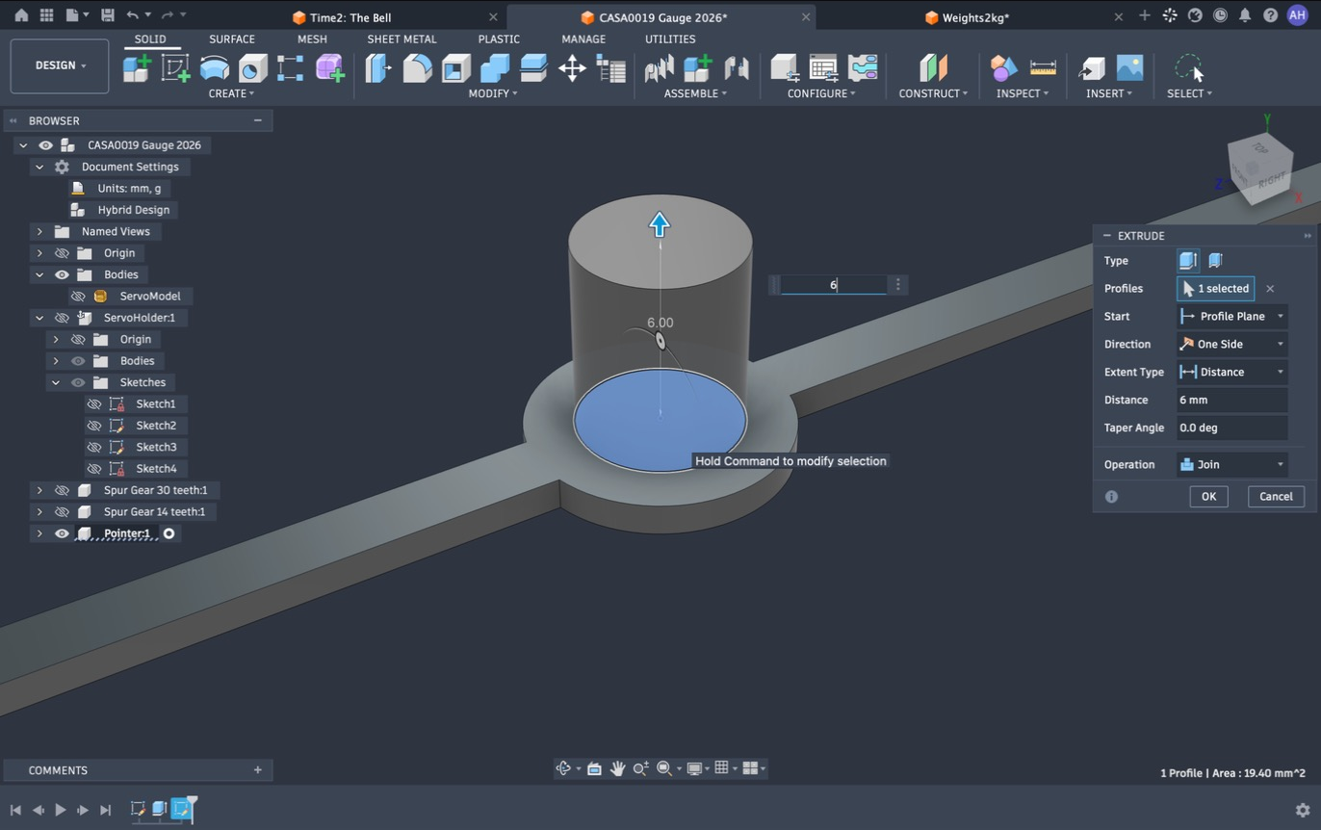Open the DESIGN workspace button
This screenshot has height=830, width=1321.
pos(60,65)
